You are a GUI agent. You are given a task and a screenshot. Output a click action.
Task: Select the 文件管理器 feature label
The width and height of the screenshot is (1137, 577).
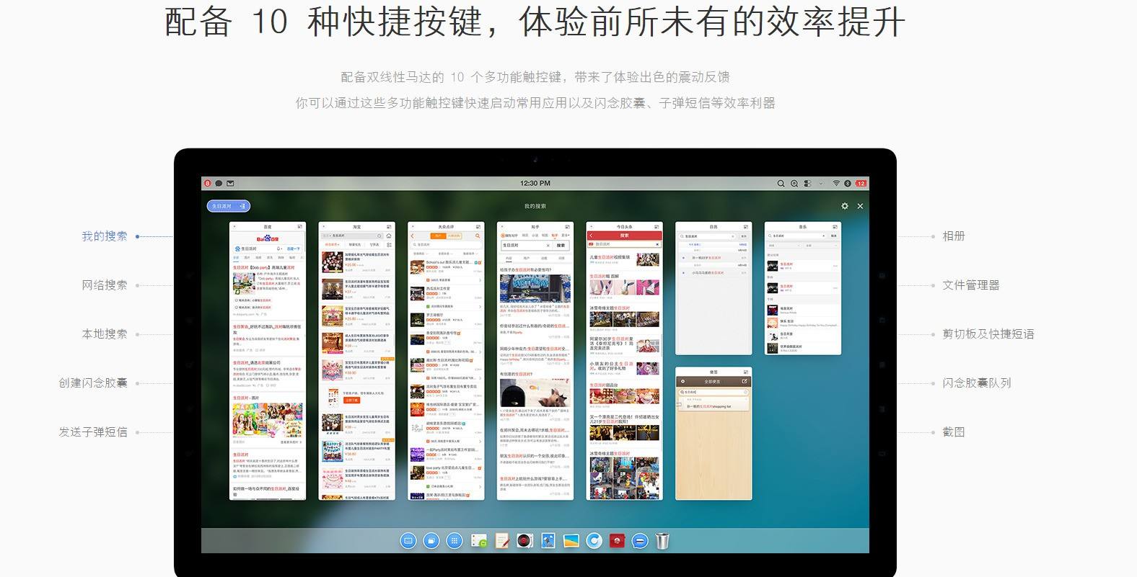971,285
